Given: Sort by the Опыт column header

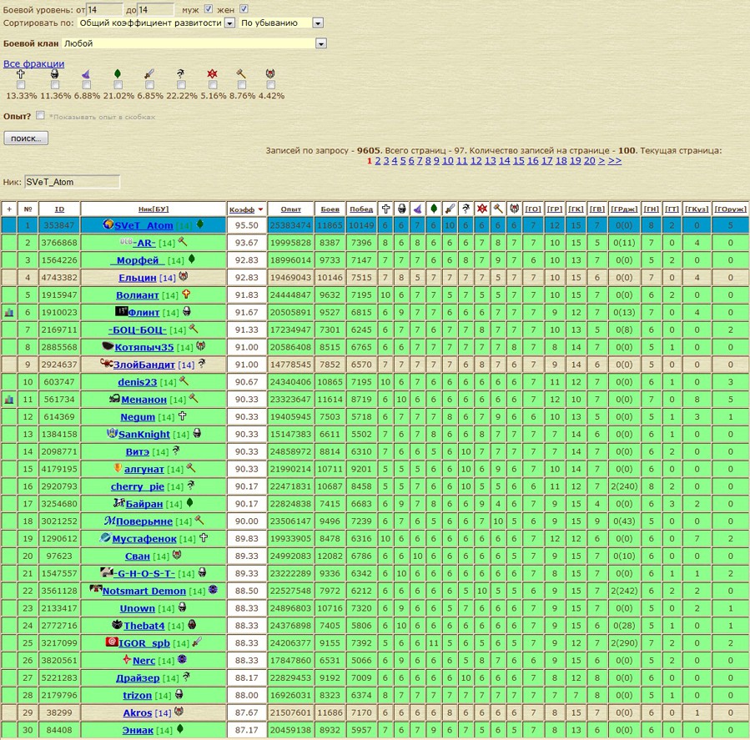Looking at the screenshot, I should (291, 209).
